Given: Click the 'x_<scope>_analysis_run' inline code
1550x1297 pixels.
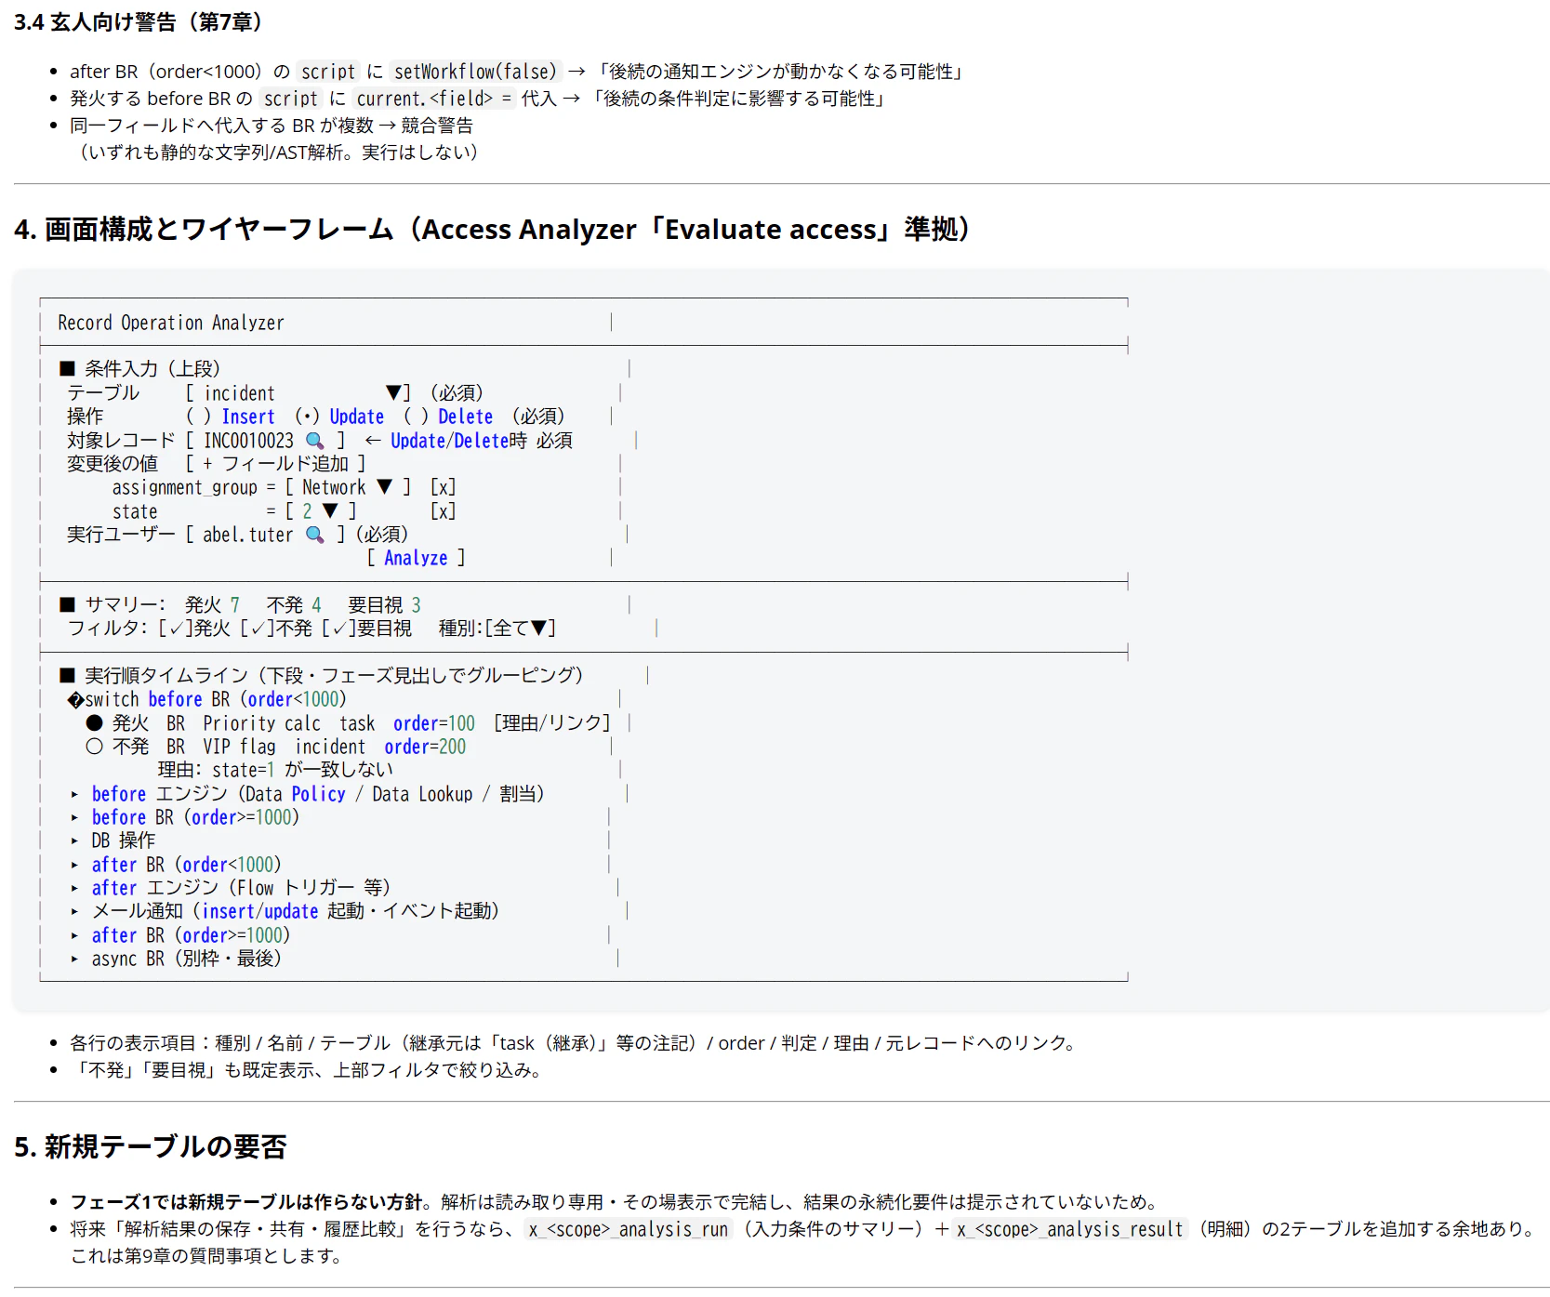Looking at the screenshot, I should [x=629, y=1229].
